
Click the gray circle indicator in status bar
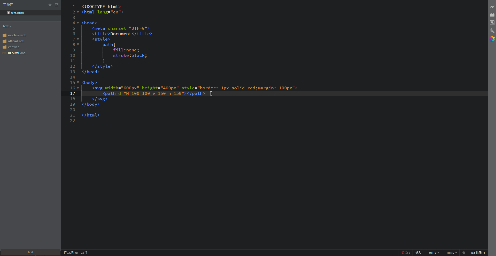click(x=464, y=253)
